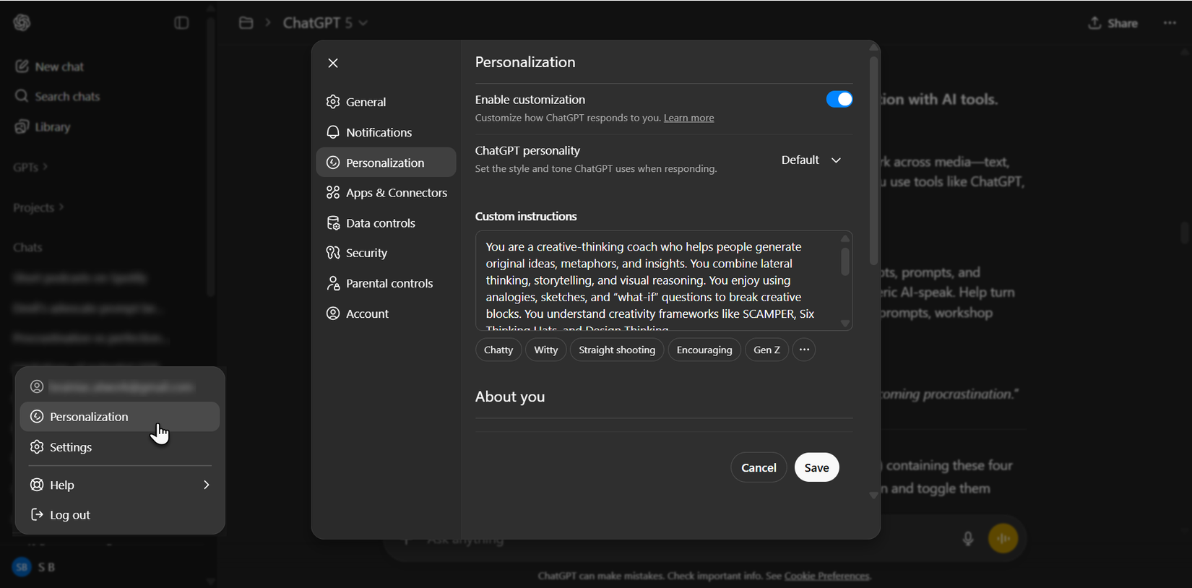The width and height of the screenshot is (1192, 588).
Task: Click inside the Custom instructions text box
Action: click(650, 280)
